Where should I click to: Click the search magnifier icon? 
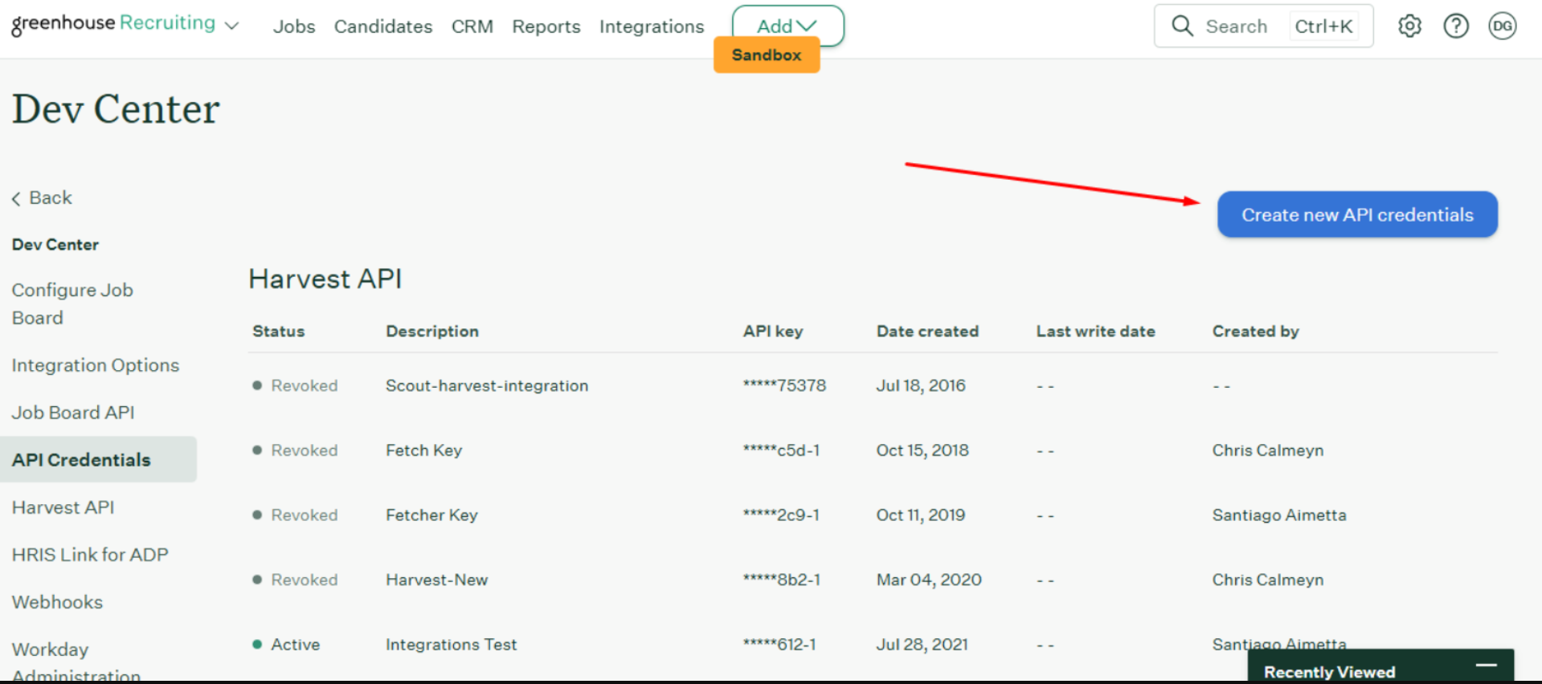click(x=1182, y=26)
